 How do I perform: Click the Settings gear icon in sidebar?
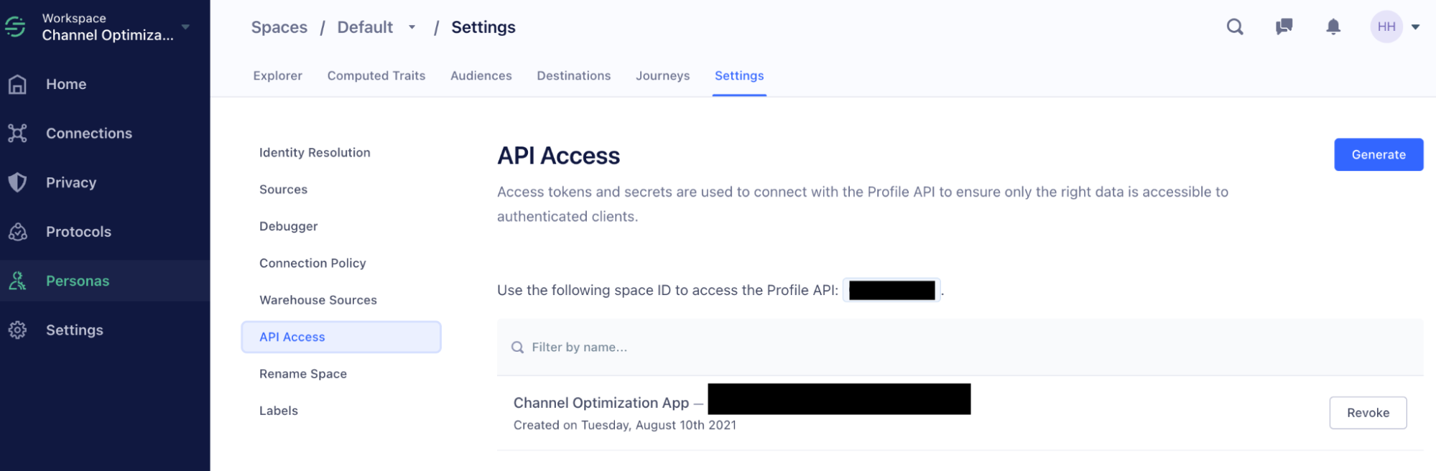[x=17, y=330]
